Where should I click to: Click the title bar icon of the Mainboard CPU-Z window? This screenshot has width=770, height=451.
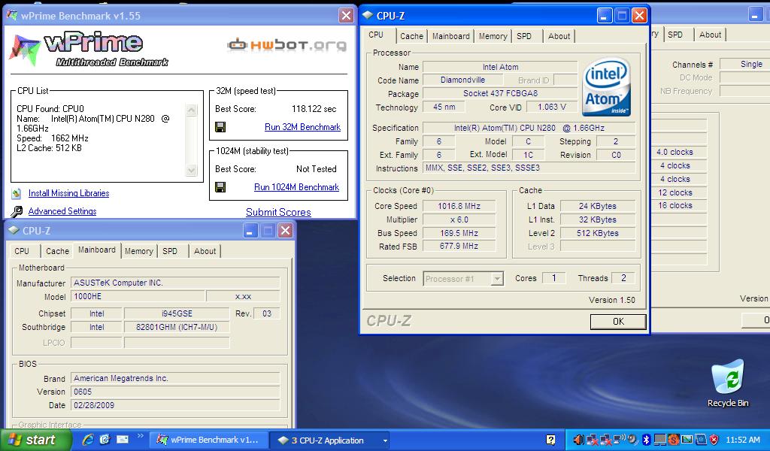point(14,230)
